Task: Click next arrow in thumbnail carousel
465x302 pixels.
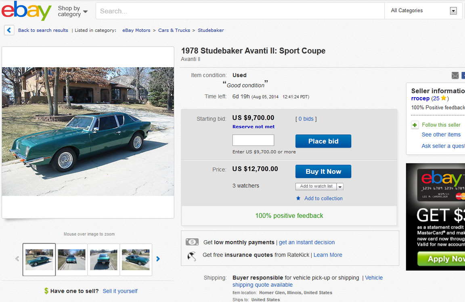Action: pos(158,259)
